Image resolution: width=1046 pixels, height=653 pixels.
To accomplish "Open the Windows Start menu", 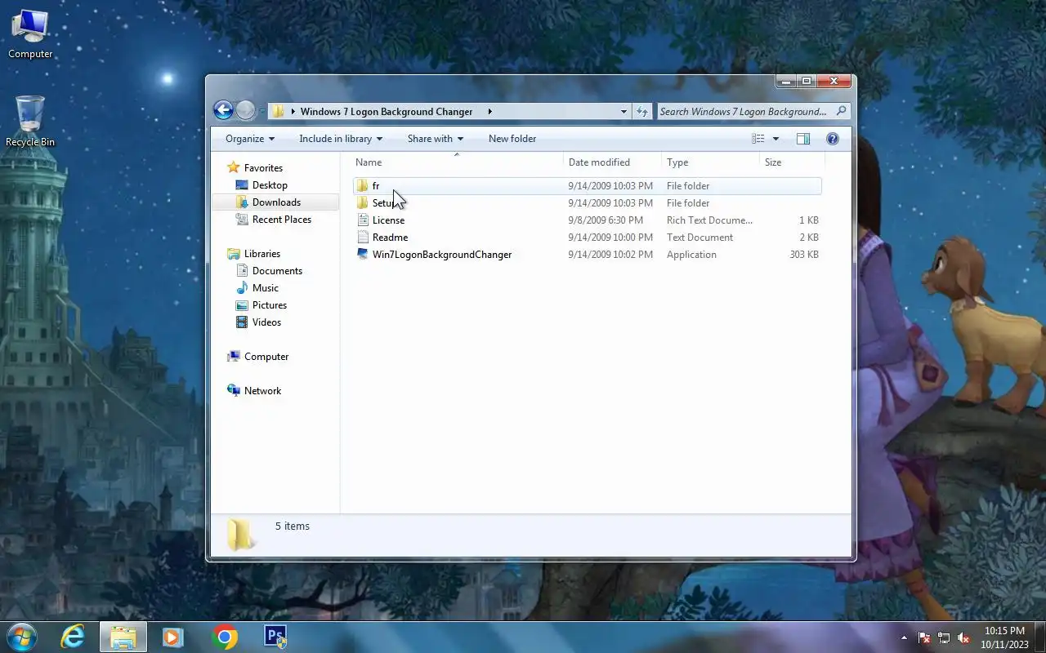I will point(22,637).
